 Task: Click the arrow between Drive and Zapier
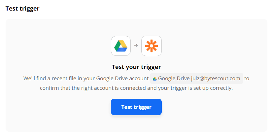coord(136,45)
